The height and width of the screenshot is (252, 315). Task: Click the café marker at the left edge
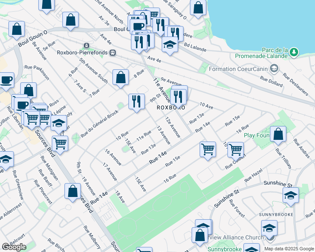6,80
